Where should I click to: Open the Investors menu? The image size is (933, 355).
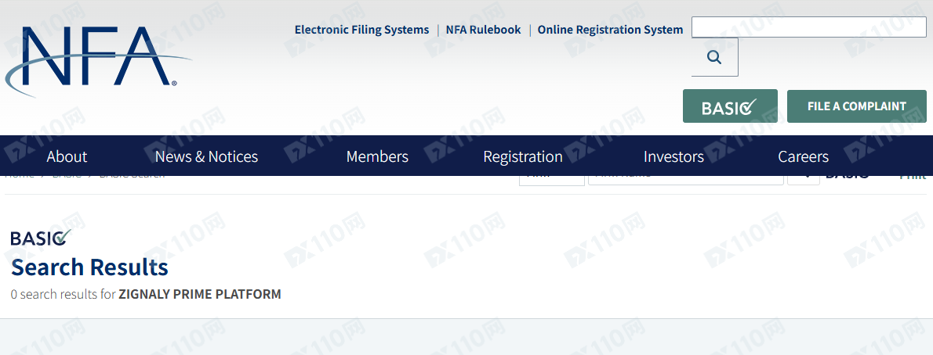pyautogui.click(x=673, y=156)
